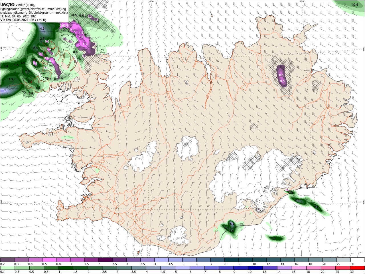The height and width of the screenshot is (274, 365).
Task: Click the 20W longitude label
Action: 152,1
